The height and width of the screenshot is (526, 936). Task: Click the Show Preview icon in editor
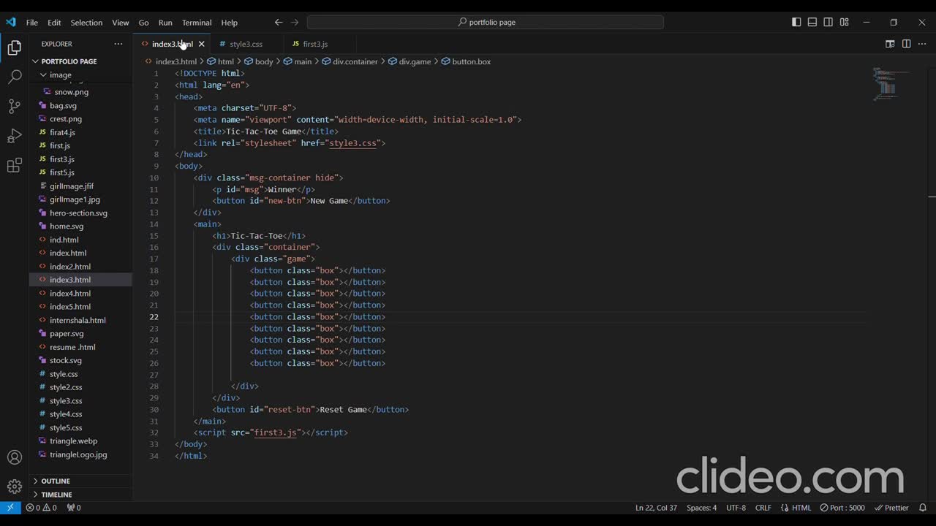pos(890,44)
